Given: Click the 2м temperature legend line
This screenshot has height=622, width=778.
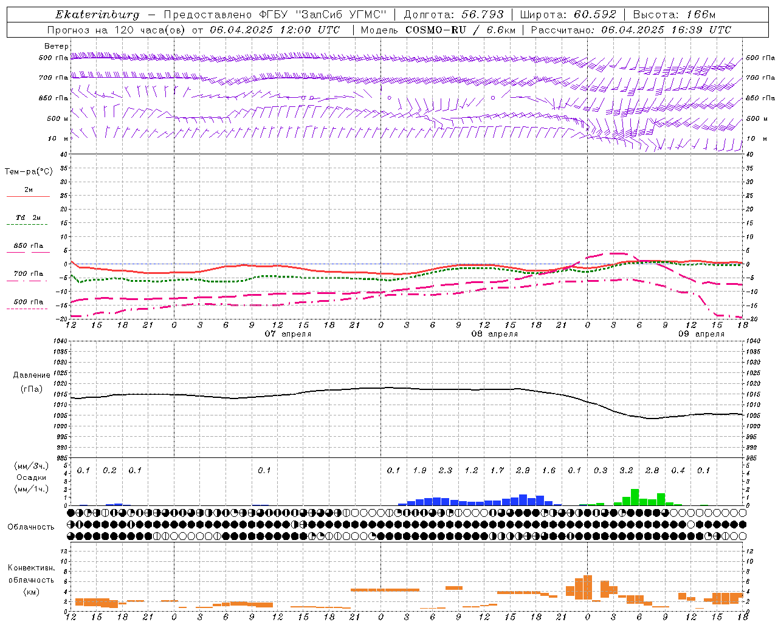Looking at the screenshot, I should [x=28, y=192].
